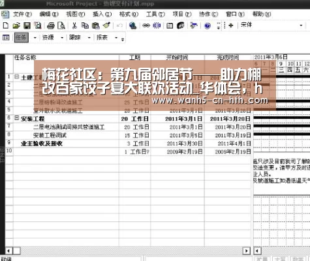Click finish date 2011年4月1日
The width and height of the screenshot is (310, 261).
click(x=228, y=144)
